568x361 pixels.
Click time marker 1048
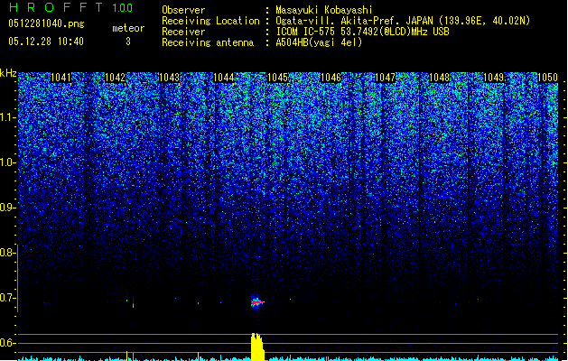(x=439, y=78)
